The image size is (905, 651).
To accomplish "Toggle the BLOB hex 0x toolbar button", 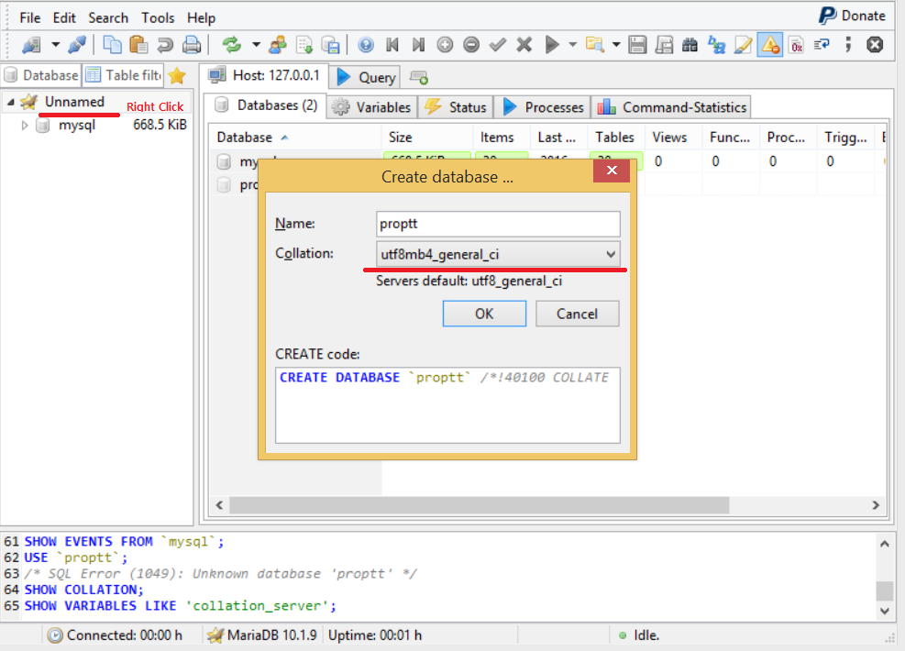I will [x=796, y=44].
